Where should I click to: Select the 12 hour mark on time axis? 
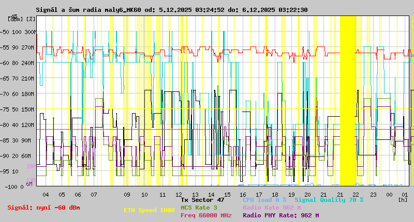[179, 195]
